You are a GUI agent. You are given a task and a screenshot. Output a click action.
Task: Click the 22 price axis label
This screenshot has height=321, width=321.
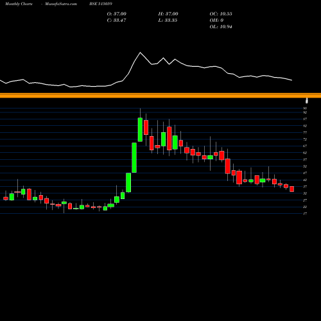pyautogui.click(x=305, y=207)
